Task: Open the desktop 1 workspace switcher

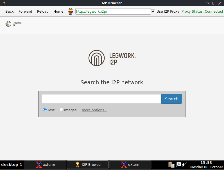Action: pyautogui.click(x=12, y=165)
